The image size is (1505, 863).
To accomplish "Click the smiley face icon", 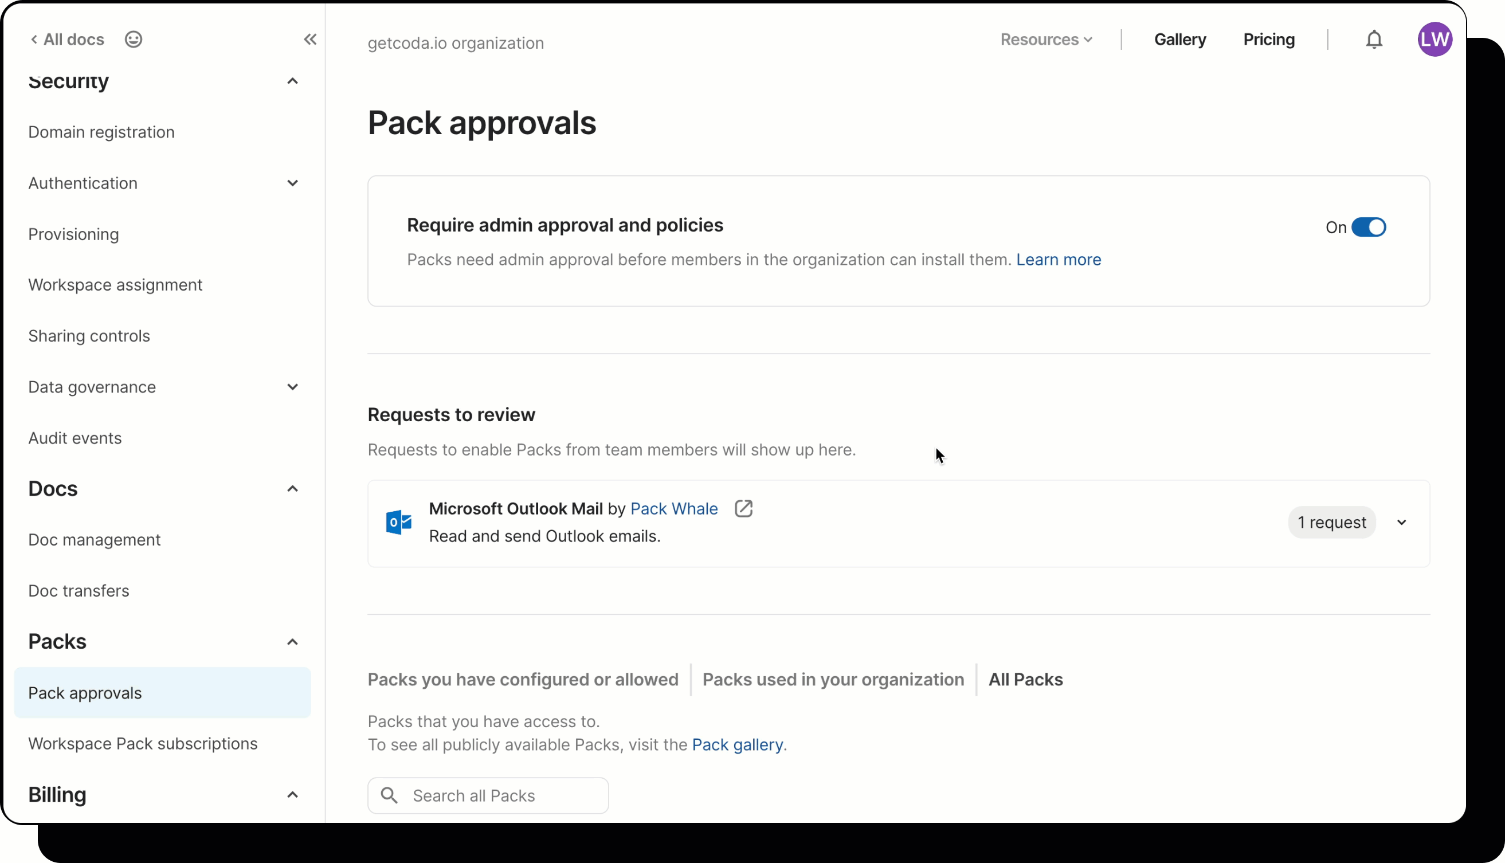I will point(134,40).
